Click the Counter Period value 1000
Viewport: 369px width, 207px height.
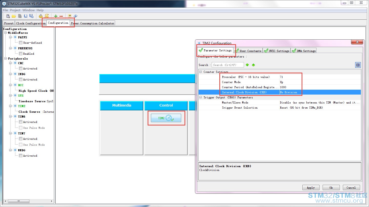pyautogui.click(x=320, y=87)
